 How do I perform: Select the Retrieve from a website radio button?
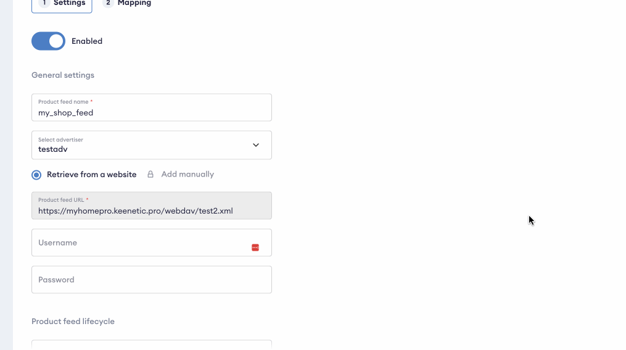click(36, 175)
